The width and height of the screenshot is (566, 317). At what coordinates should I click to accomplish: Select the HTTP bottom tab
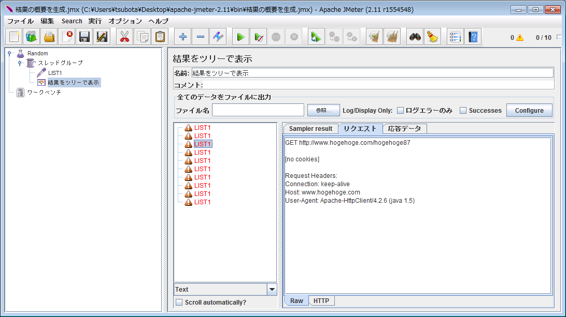tap(321, 301)
